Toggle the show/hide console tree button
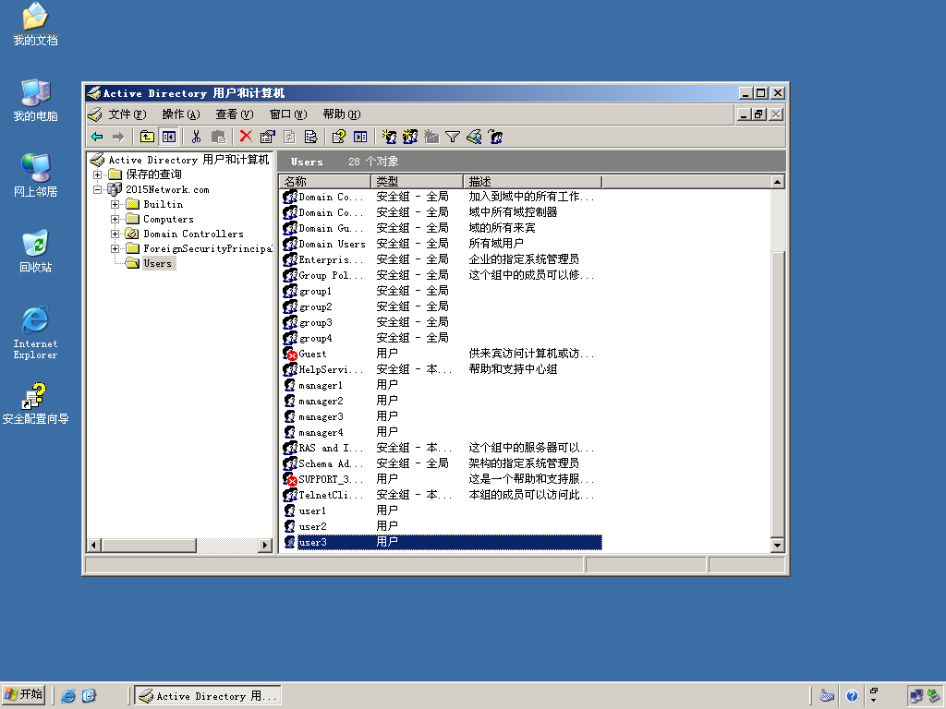The height and width of the screenshot is (709, 946). point(168,137)
